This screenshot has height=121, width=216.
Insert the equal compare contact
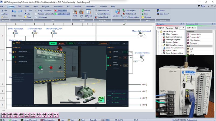coord(39,115)
